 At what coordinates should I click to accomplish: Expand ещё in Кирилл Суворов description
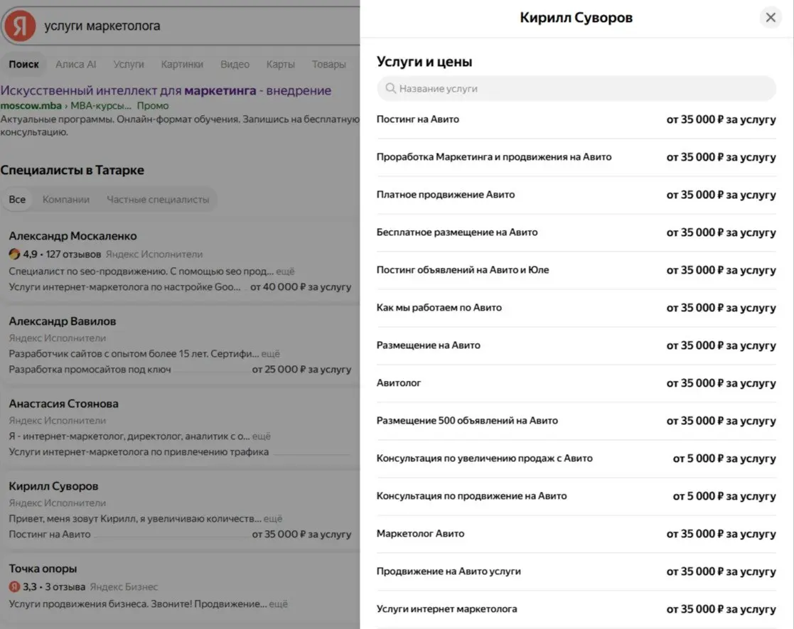273,519
